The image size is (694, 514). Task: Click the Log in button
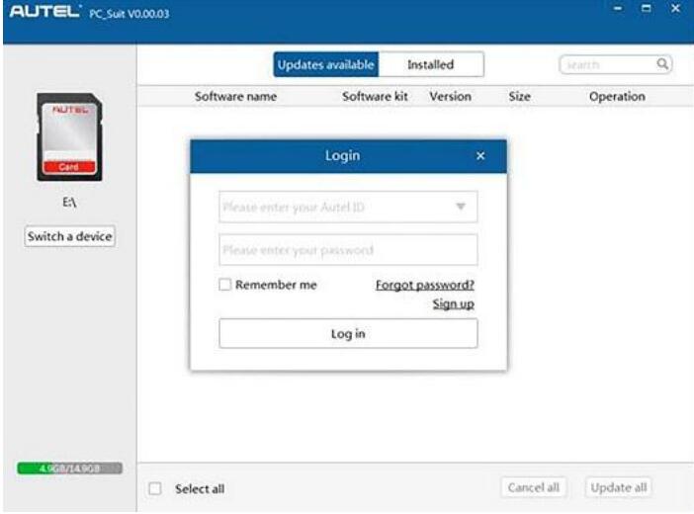coord(348,333)
